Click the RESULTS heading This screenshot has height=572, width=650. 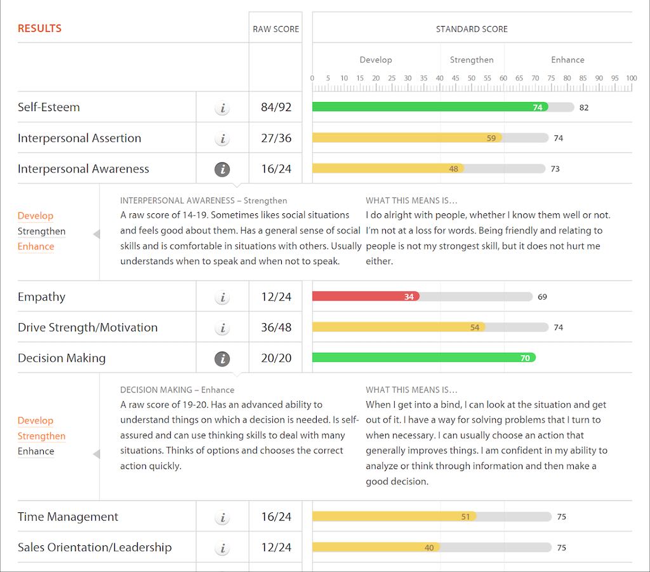click(39, 28)
